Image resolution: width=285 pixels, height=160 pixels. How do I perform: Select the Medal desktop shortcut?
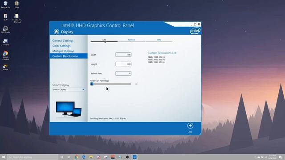coord(5,67)
